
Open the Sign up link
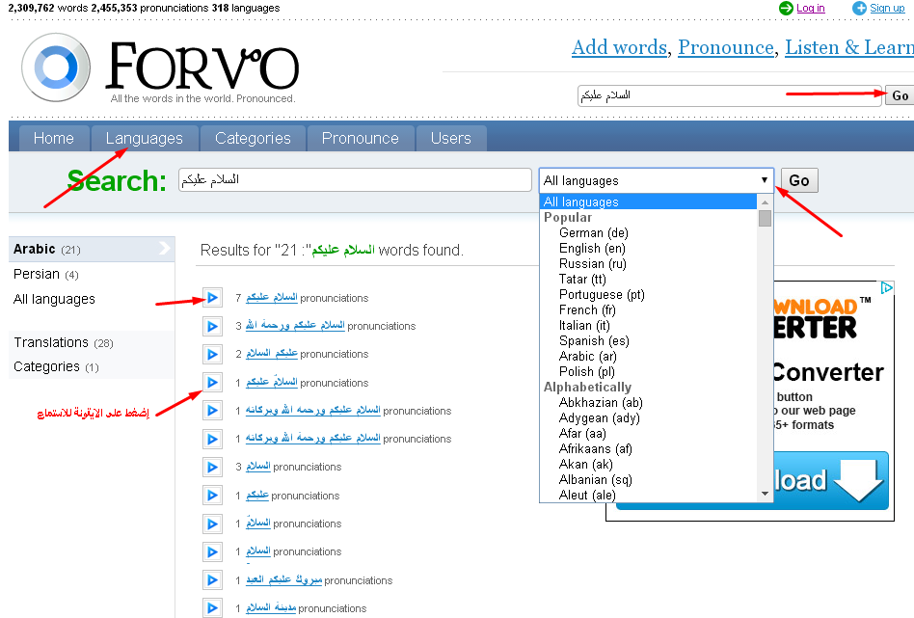pyautogui.click(x=887, y=8)
